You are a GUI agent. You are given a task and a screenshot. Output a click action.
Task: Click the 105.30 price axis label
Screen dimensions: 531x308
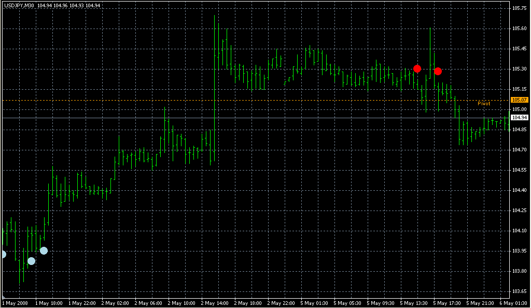tap(520, 69)
